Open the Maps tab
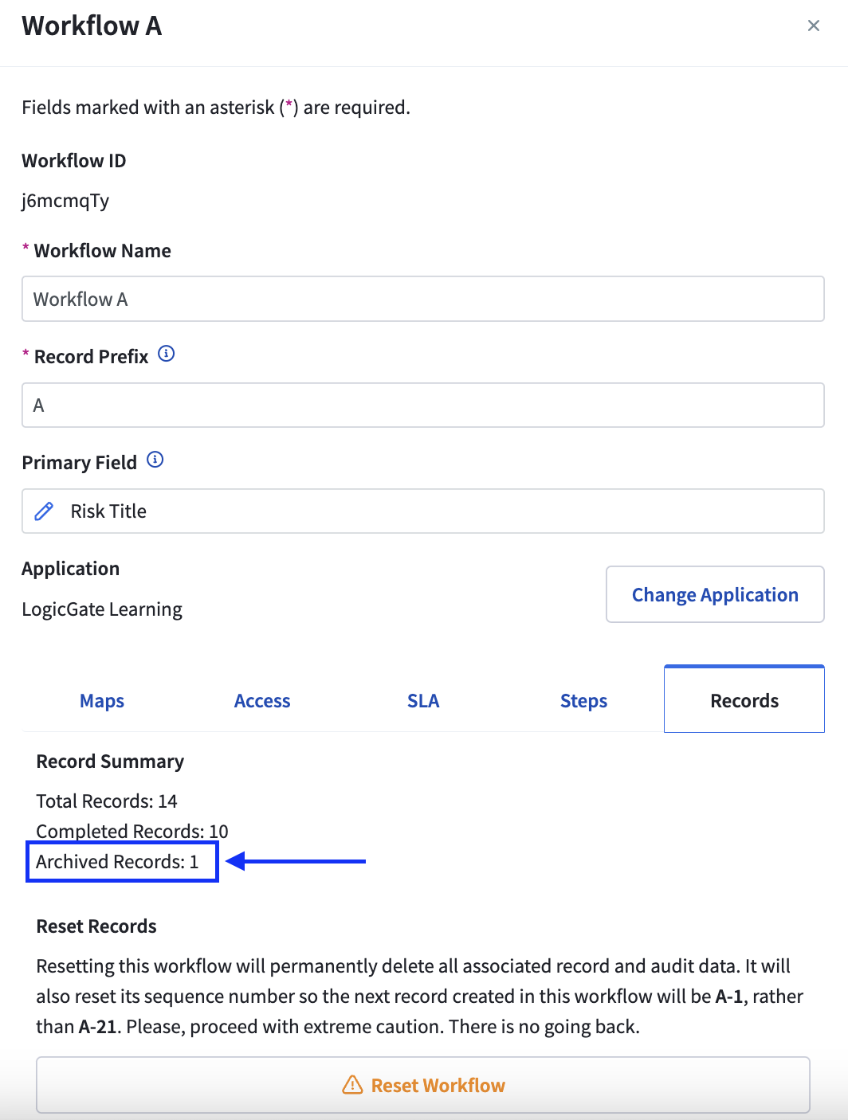The height and width of the screenshot is (1120, 848). tap(102, 701)
